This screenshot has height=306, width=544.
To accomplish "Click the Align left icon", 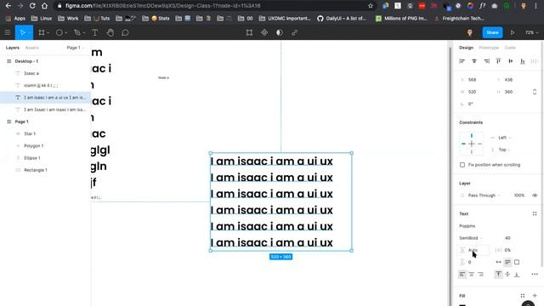I will 462,61.
